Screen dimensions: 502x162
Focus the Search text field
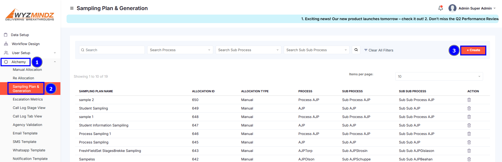pos(112,50)
